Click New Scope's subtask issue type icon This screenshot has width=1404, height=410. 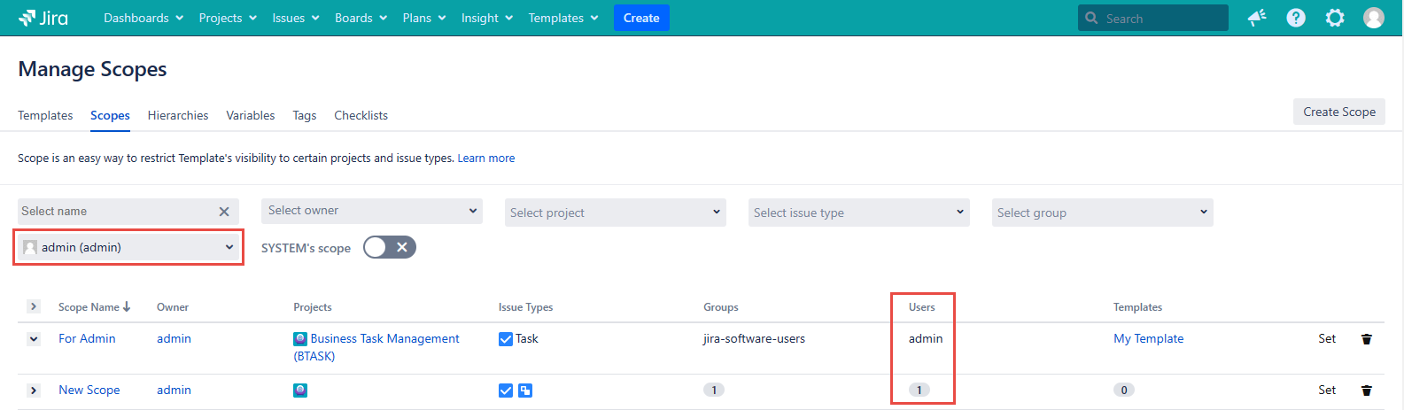click(x=525, y=391)
